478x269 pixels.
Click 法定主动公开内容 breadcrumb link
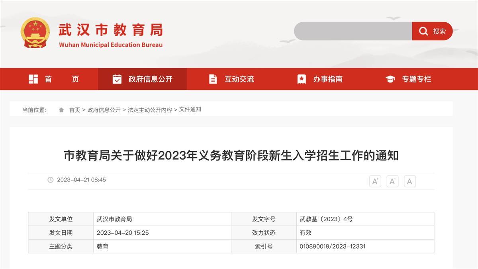150,110
